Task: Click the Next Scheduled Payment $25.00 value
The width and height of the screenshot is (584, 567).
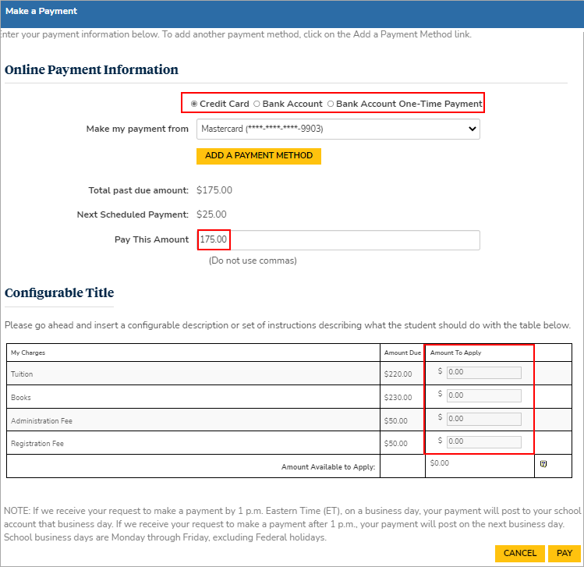Action: (x=211, y=214)
